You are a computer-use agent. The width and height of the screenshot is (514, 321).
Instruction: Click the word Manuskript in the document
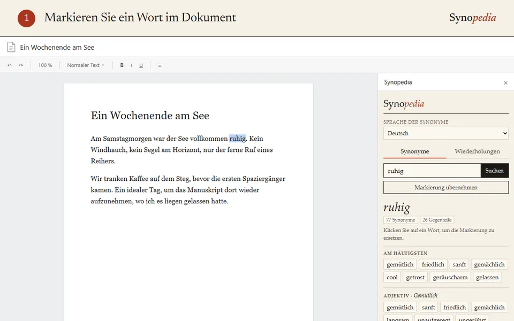(x=205, y=190)
